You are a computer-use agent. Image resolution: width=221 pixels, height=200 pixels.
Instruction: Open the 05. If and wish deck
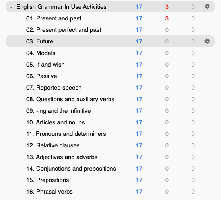pyautogui.click(x=45, y=65)
